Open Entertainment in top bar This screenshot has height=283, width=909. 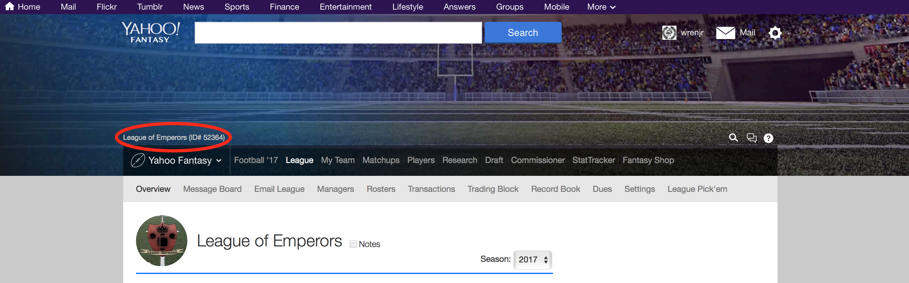point(345,7)
